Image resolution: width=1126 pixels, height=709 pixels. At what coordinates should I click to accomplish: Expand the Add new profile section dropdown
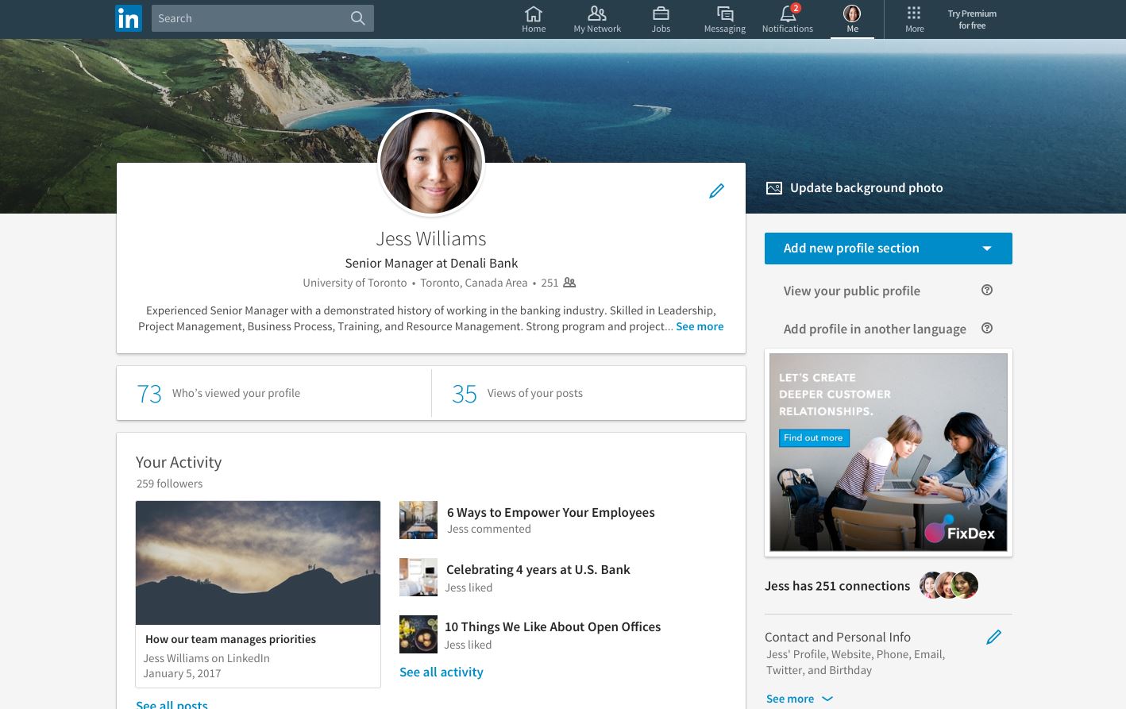(987, 249)
